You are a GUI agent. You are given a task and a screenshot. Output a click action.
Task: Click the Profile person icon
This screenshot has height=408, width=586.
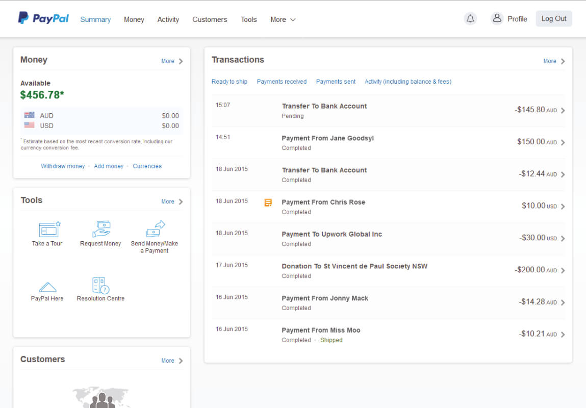pyautogui.click(x=497, y=18)
